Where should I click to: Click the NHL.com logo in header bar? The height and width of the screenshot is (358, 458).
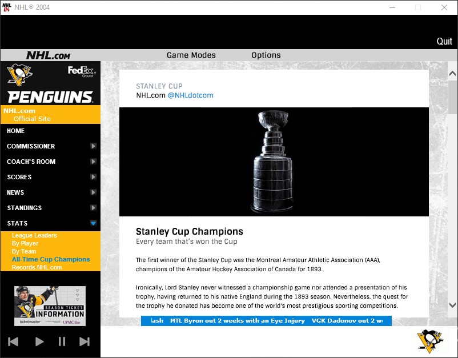[49, 55]
